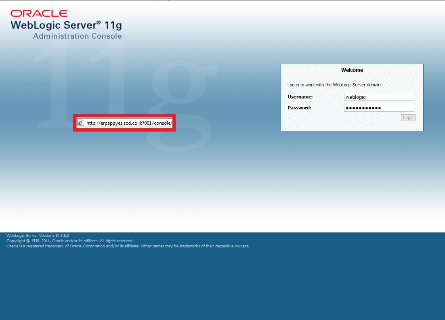Viewport: 445px width, 320px height.
Task: Click the red-highlighted address bar box
Action: [x=124, y=123]
